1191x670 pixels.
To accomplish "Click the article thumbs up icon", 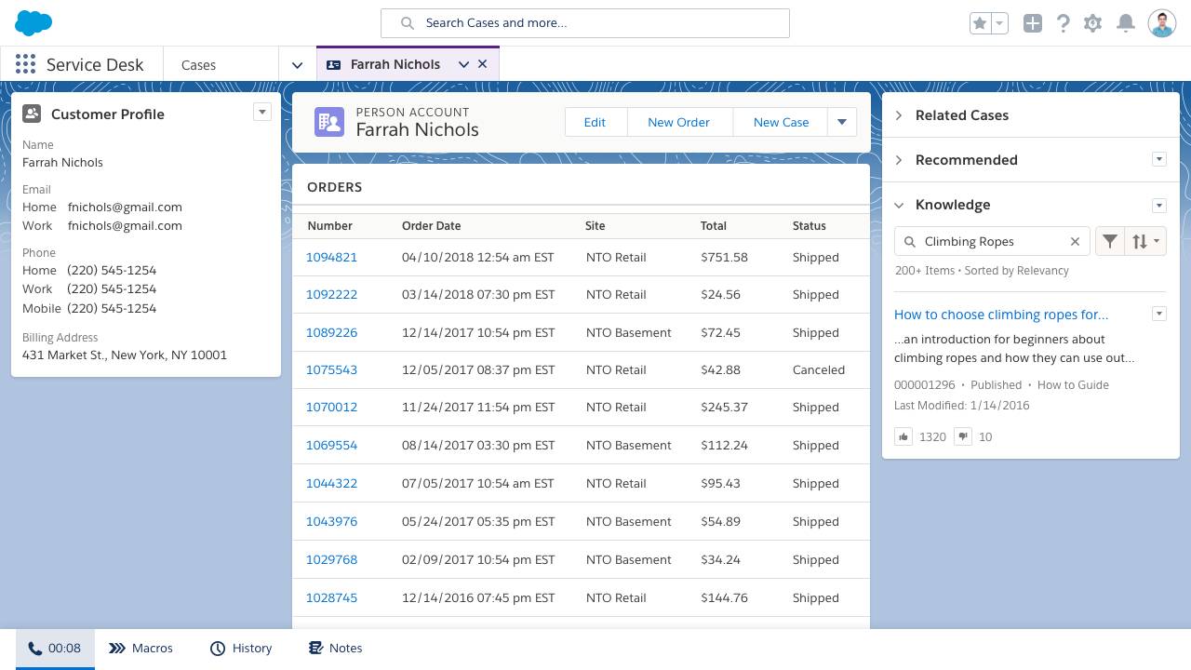I will tap(903, 436).
